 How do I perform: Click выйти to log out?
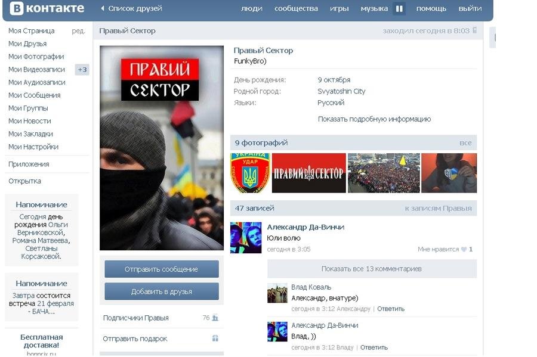coord(470,8)
